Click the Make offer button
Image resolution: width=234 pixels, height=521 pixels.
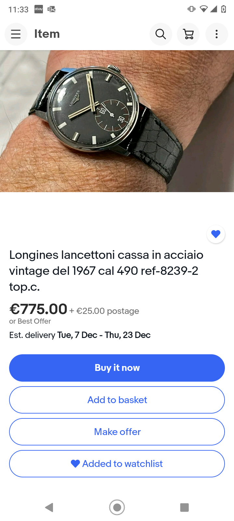(x=117, y=432)
